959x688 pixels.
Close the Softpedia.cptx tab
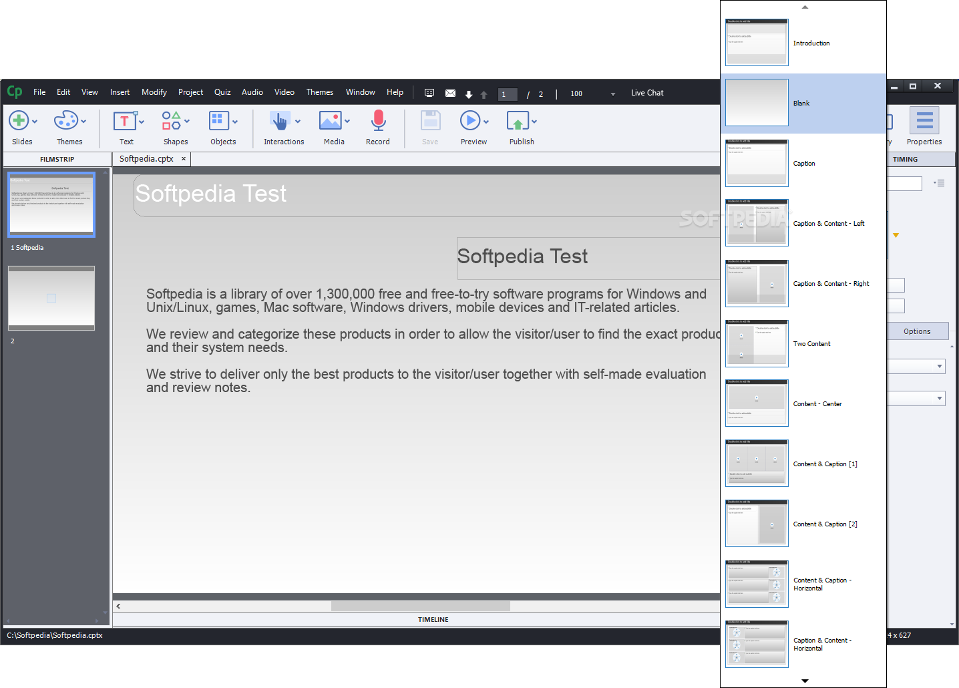pos(184,159)
